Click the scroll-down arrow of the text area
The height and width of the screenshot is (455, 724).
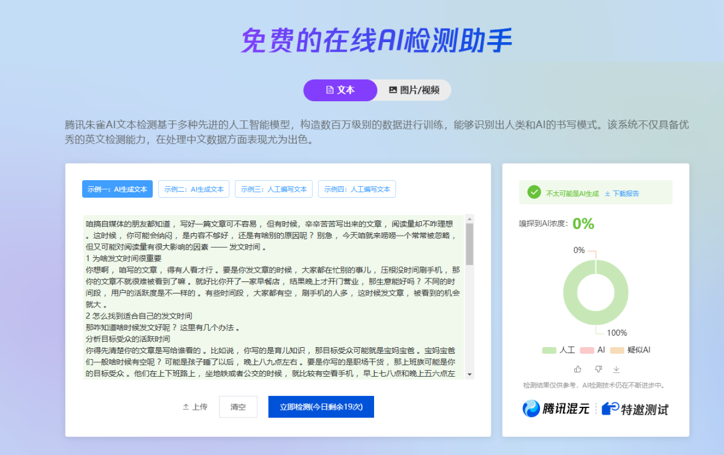click(470, 375)
